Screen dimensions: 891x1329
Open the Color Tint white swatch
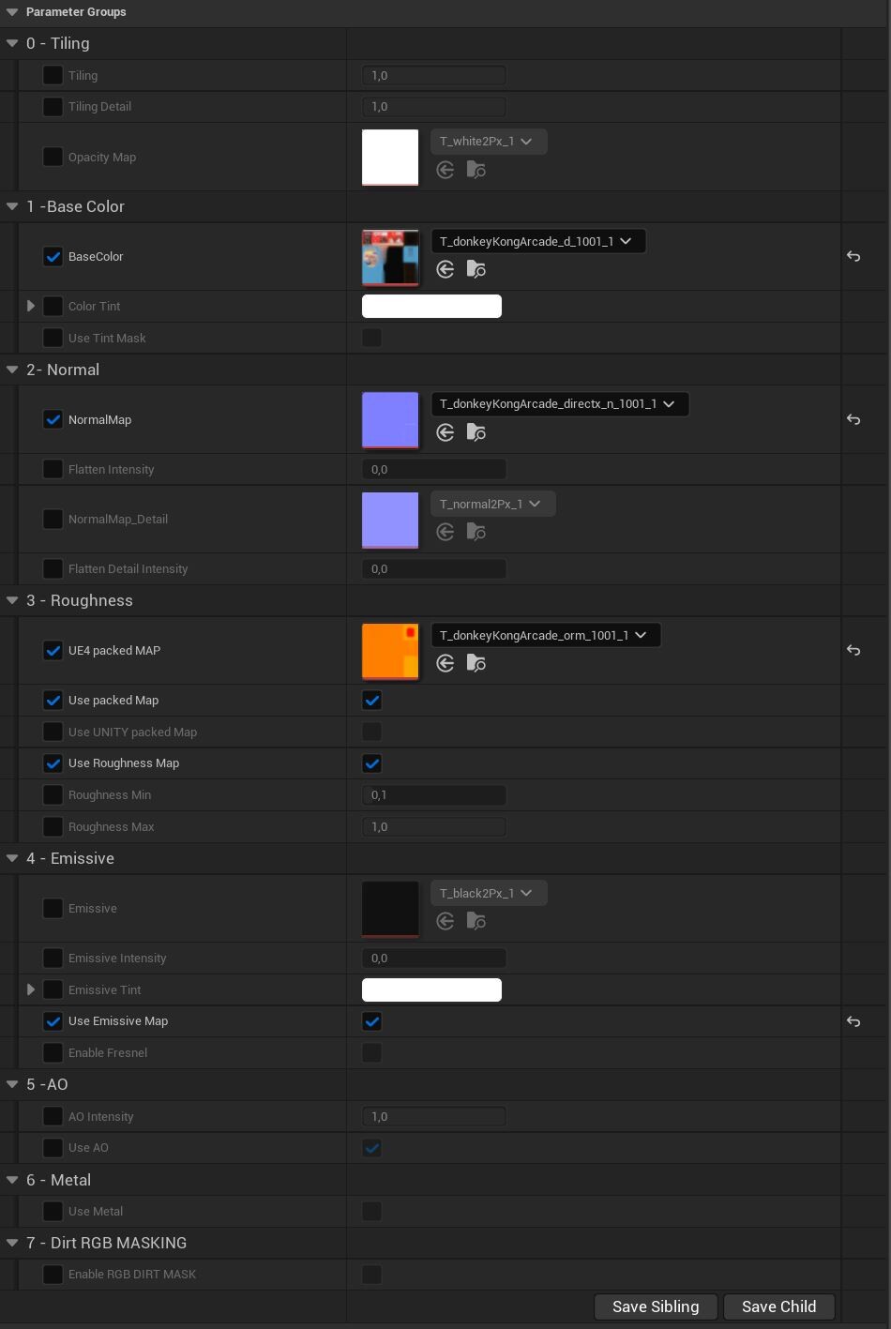431,306
